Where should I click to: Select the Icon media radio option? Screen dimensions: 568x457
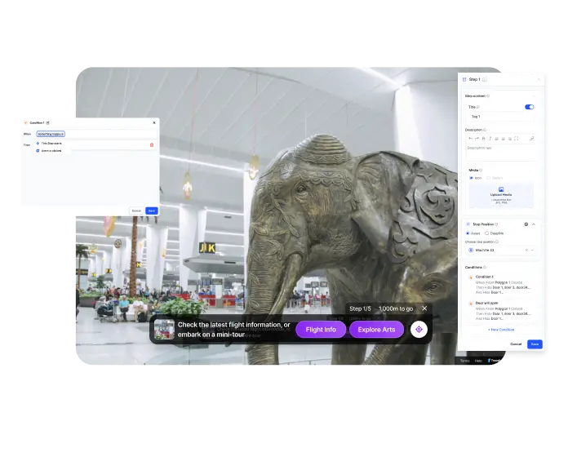point(471,178)
